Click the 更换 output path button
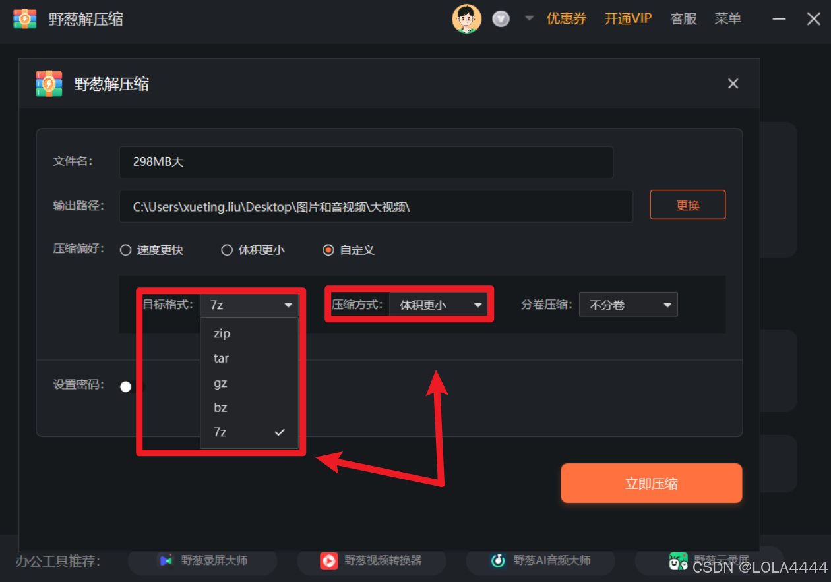 pos(688,205)
